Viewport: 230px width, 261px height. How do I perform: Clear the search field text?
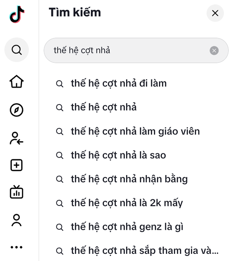click(x=214, y=50)
